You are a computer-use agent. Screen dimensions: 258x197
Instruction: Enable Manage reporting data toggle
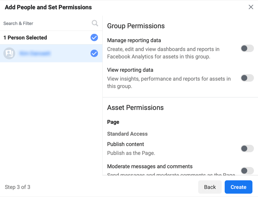click(x=247, y=48)
